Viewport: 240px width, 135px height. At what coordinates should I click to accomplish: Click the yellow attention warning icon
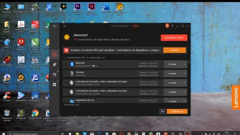coord(67,37)
